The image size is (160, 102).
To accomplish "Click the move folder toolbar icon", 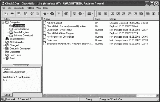I will pyautogui.click(x=19, y=14).
